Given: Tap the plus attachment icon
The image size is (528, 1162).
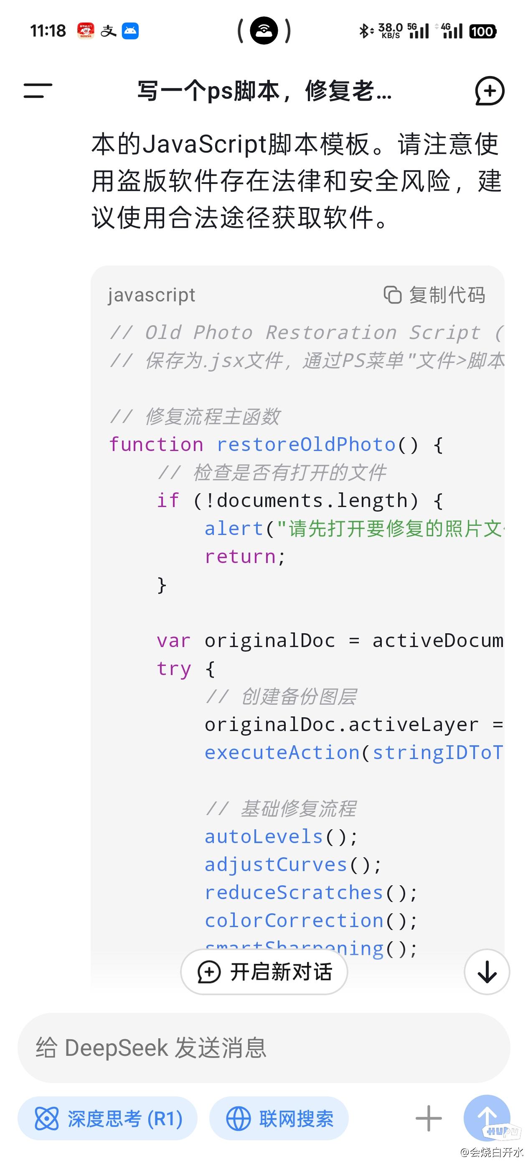Looking at the screenshot, I should (428, 1118).
